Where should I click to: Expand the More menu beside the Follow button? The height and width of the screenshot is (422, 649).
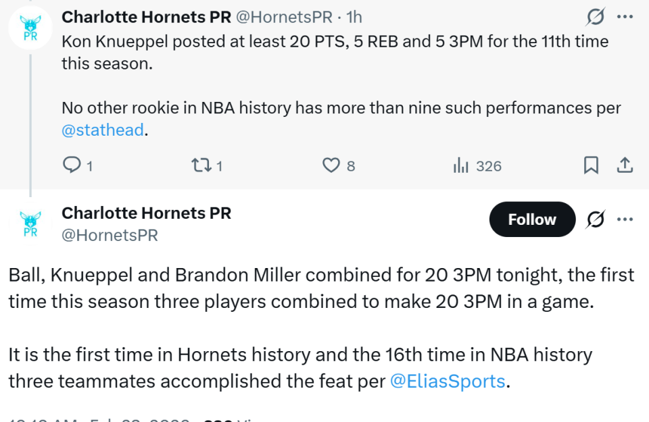click(x=626, y=219)
